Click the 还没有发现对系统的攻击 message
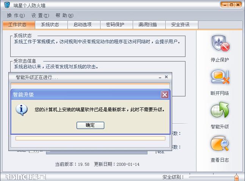This screenshot has height=181, width=245. point(56,67)
